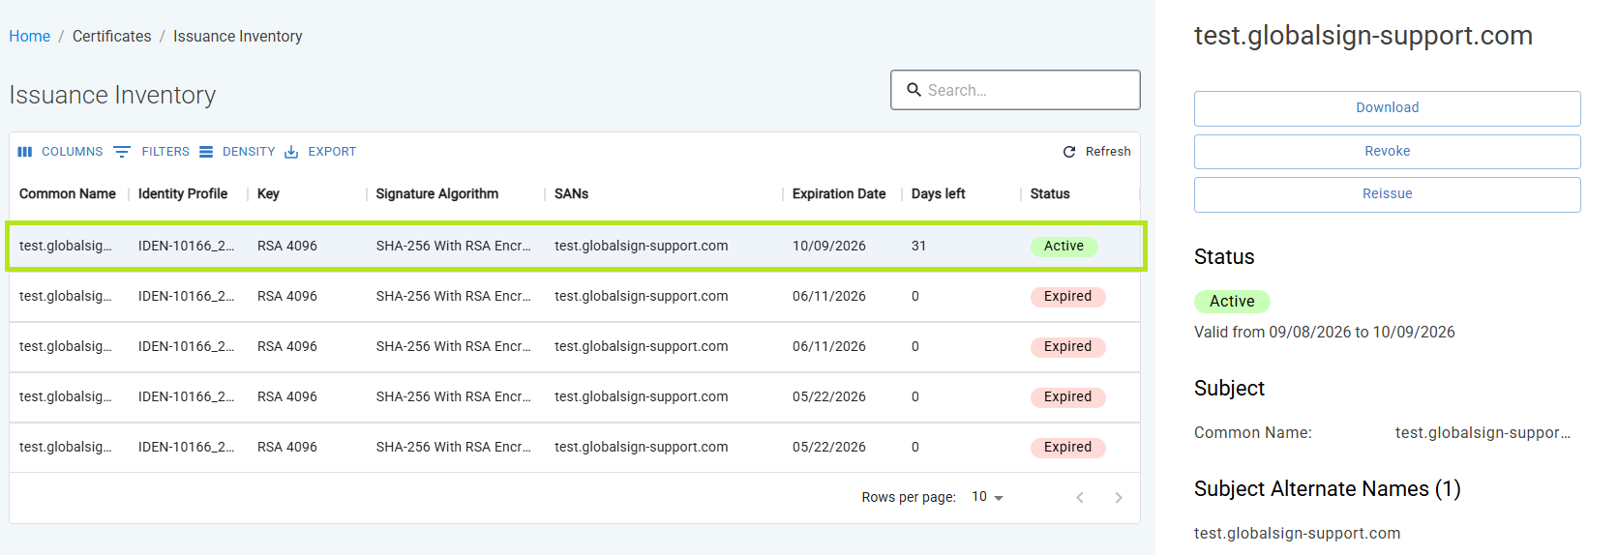Sort by SANs column header
Viewport: 1618px width, 555px height.
click(572, 193)
